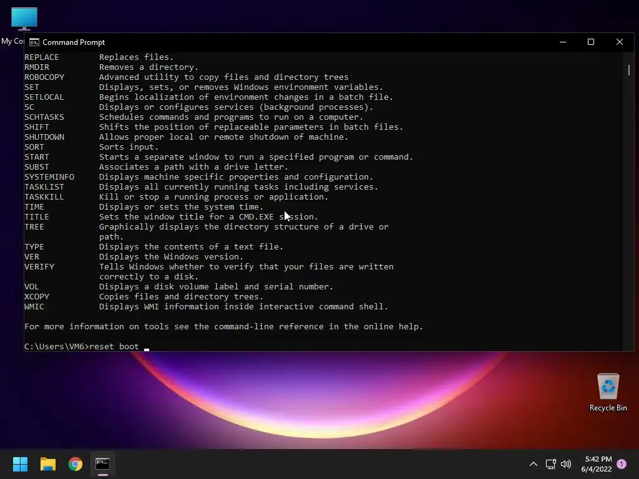Click the Command Prompt title bar icon
The height and width of the screenshot is (479, 639).
click(x=34, y=42)
